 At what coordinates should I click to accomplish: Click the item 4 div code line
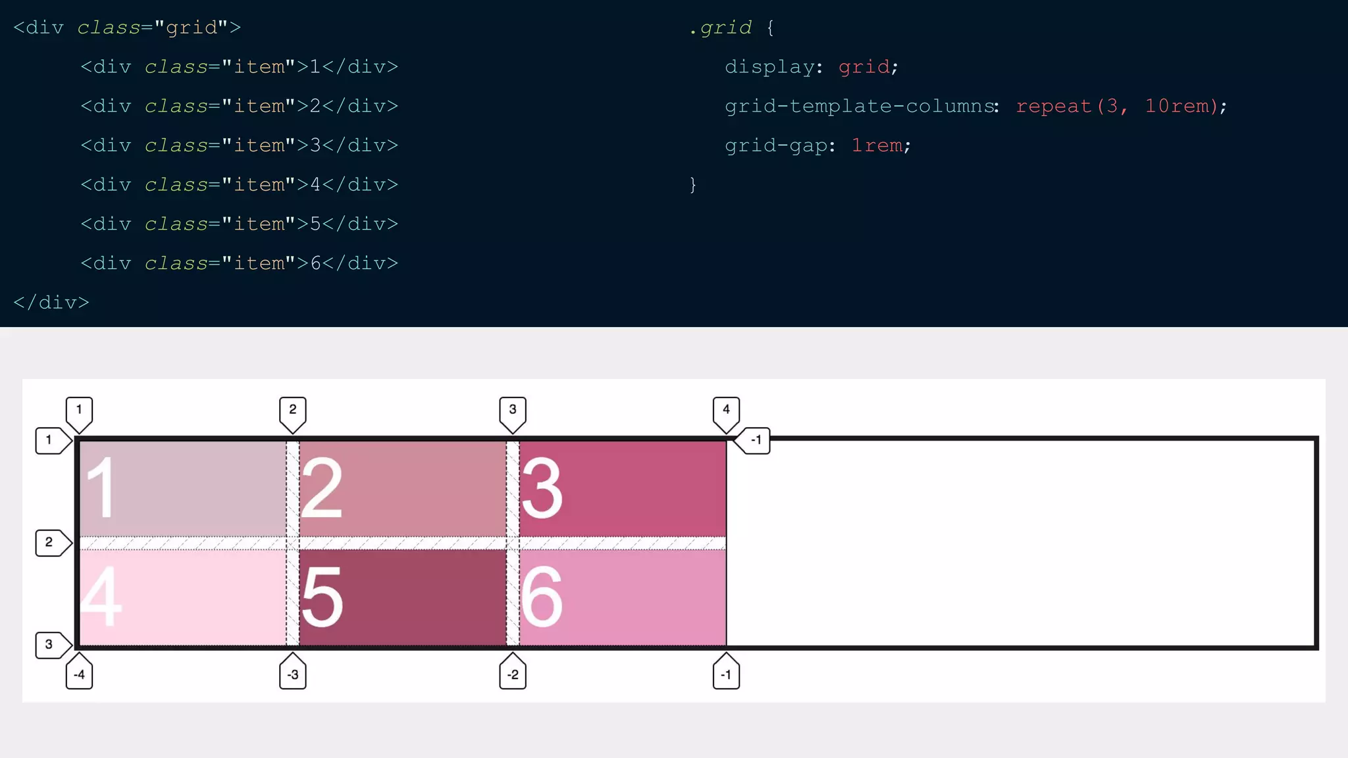[x=239, y=185]
